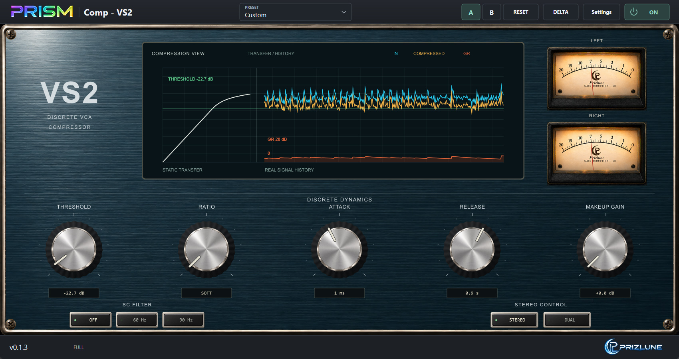This screenshot has width=679, height=359.
Task: Click the TRANSFER / HISTORY label
Action: point(271,53)
